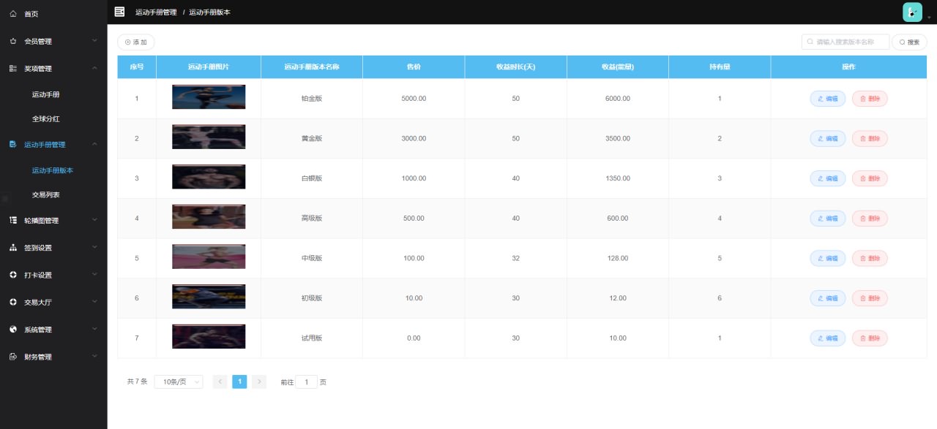Open the 白银版 manual thumbnail image
The image size is (937, 429).
(x=209, y=177)
